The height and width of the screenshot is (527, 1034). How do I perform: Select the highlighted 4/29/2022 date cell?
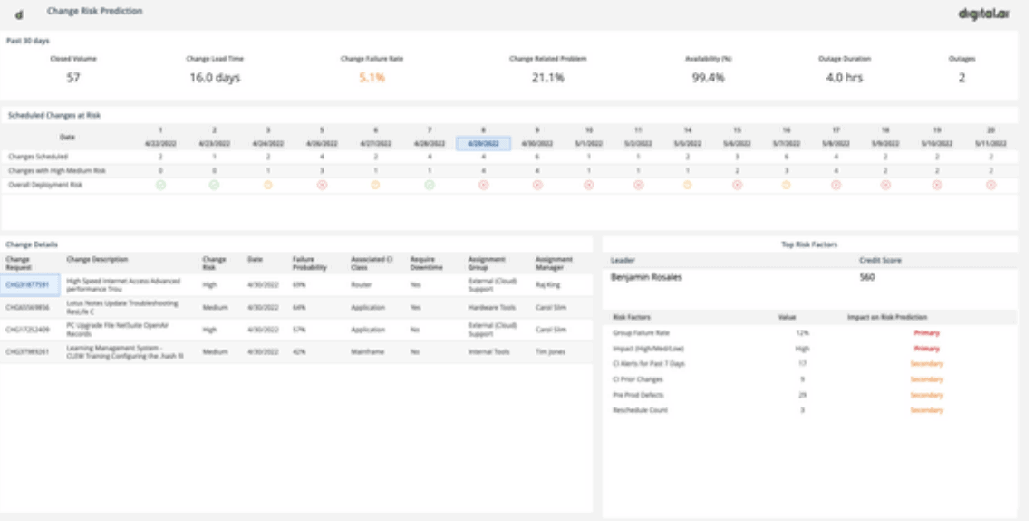[483, 143]
